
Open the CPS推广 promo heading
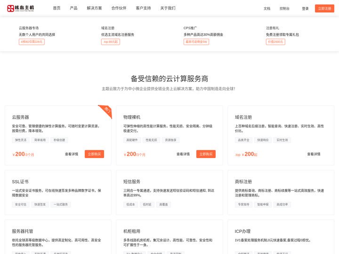click(x=190, y=28)
